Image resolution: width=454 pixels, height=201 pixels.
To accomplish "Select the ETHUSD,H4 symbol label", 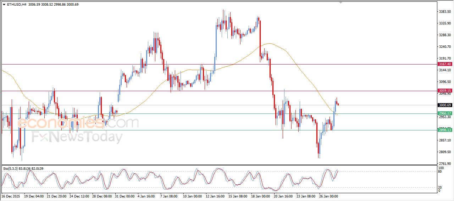I will click(x=16, y=5).
